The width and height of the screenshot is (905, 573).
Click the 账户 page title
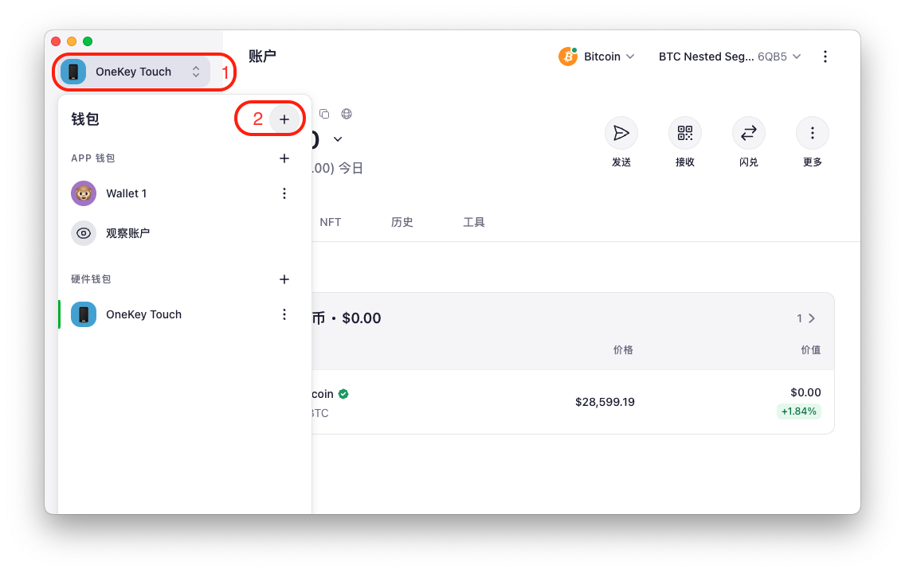263,57
